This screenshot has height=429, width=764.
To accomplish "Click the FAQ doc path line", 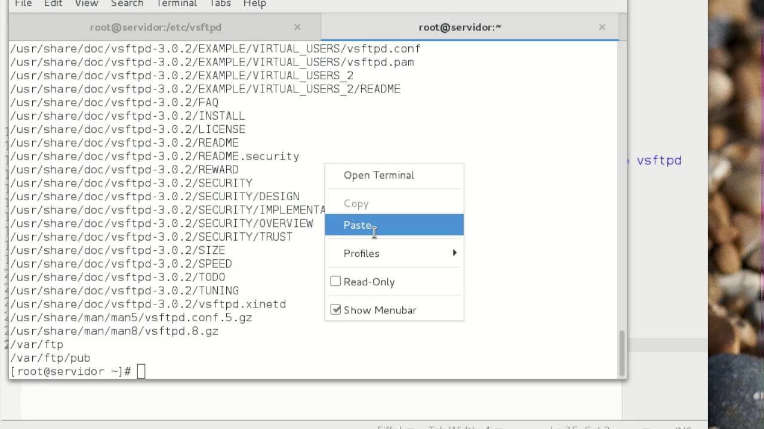I will tap(114, 102).
